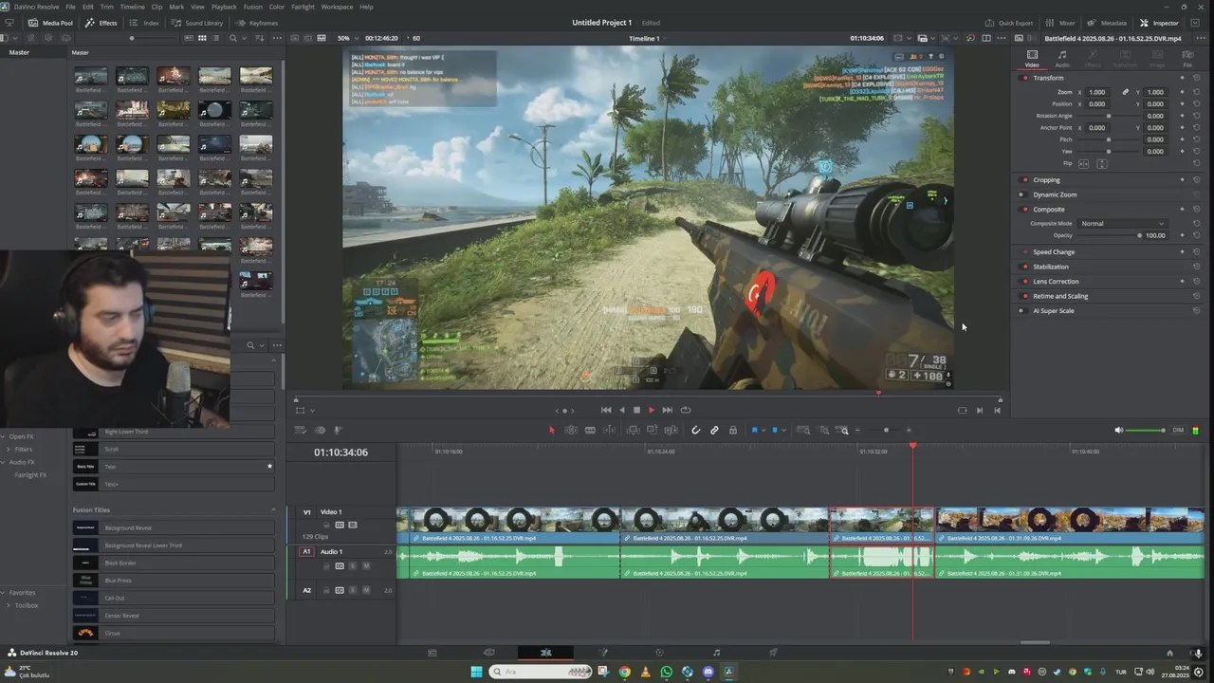Toggle the padlock Position Lock icon
Screen dimensions: 1214x683
(x=732, y=430)
